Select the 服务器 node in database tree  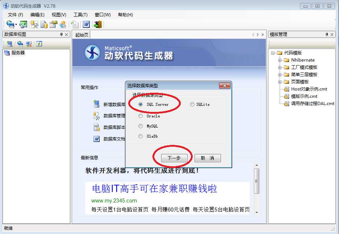[18, 53]
